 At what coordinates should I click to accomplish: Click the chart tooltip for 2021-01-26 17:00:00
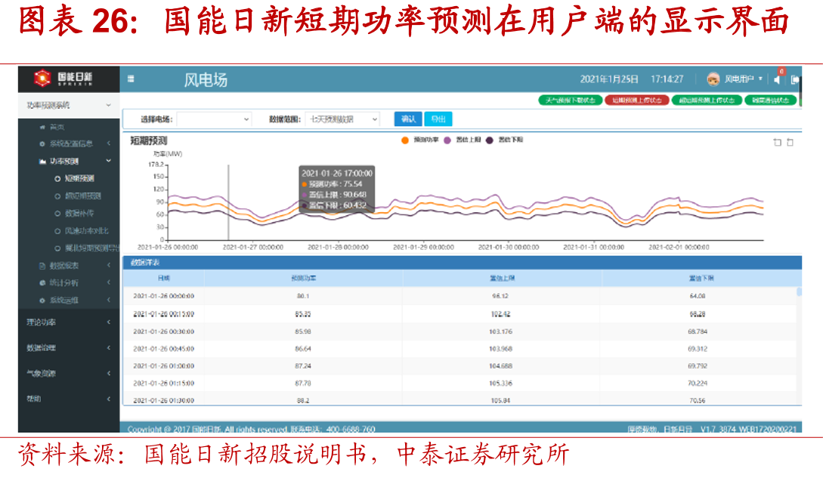tap(336, 190)
